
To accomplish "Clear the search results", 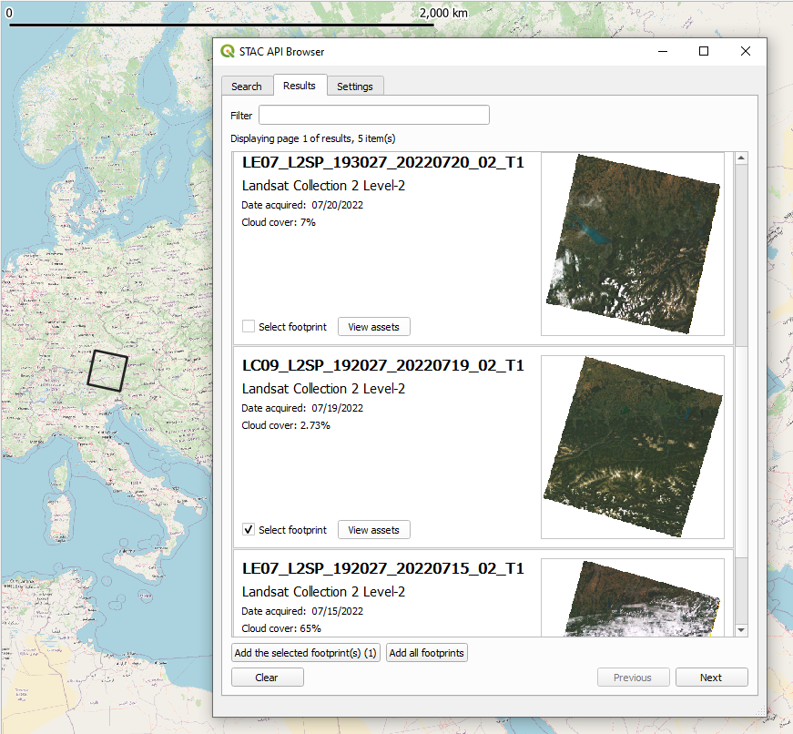I will point(267,678).
